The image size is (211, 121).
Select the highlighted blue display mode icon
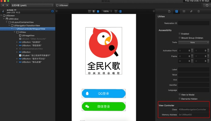coord(98,11)
